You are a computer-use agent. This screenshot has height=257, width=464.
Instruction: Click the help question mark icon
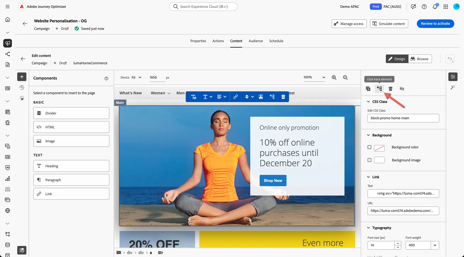point(424,6)
